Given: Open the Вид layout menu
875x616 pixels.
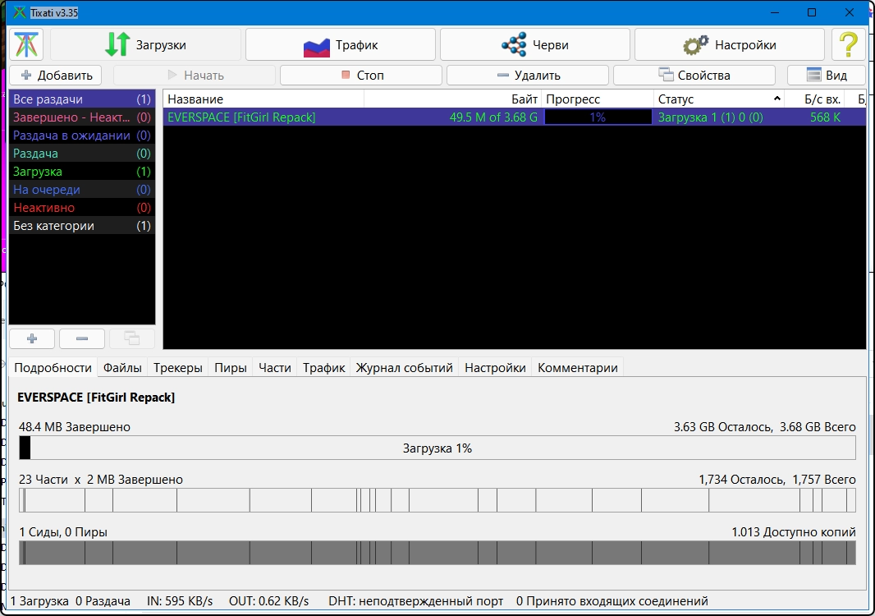Looking at the screenshot, I should coord(827,76).
